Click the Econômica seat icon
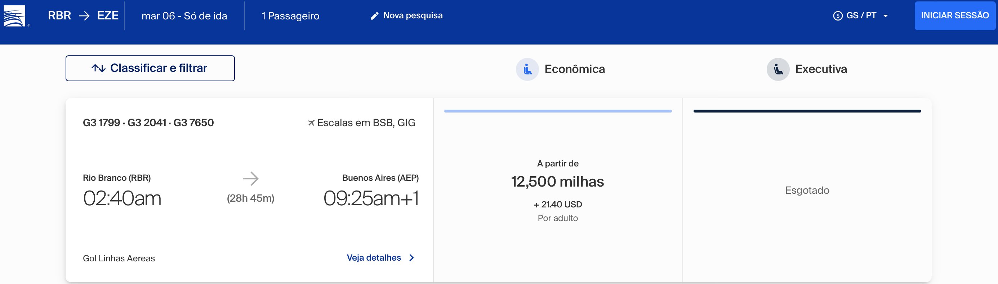 click(x=527, y=69)
